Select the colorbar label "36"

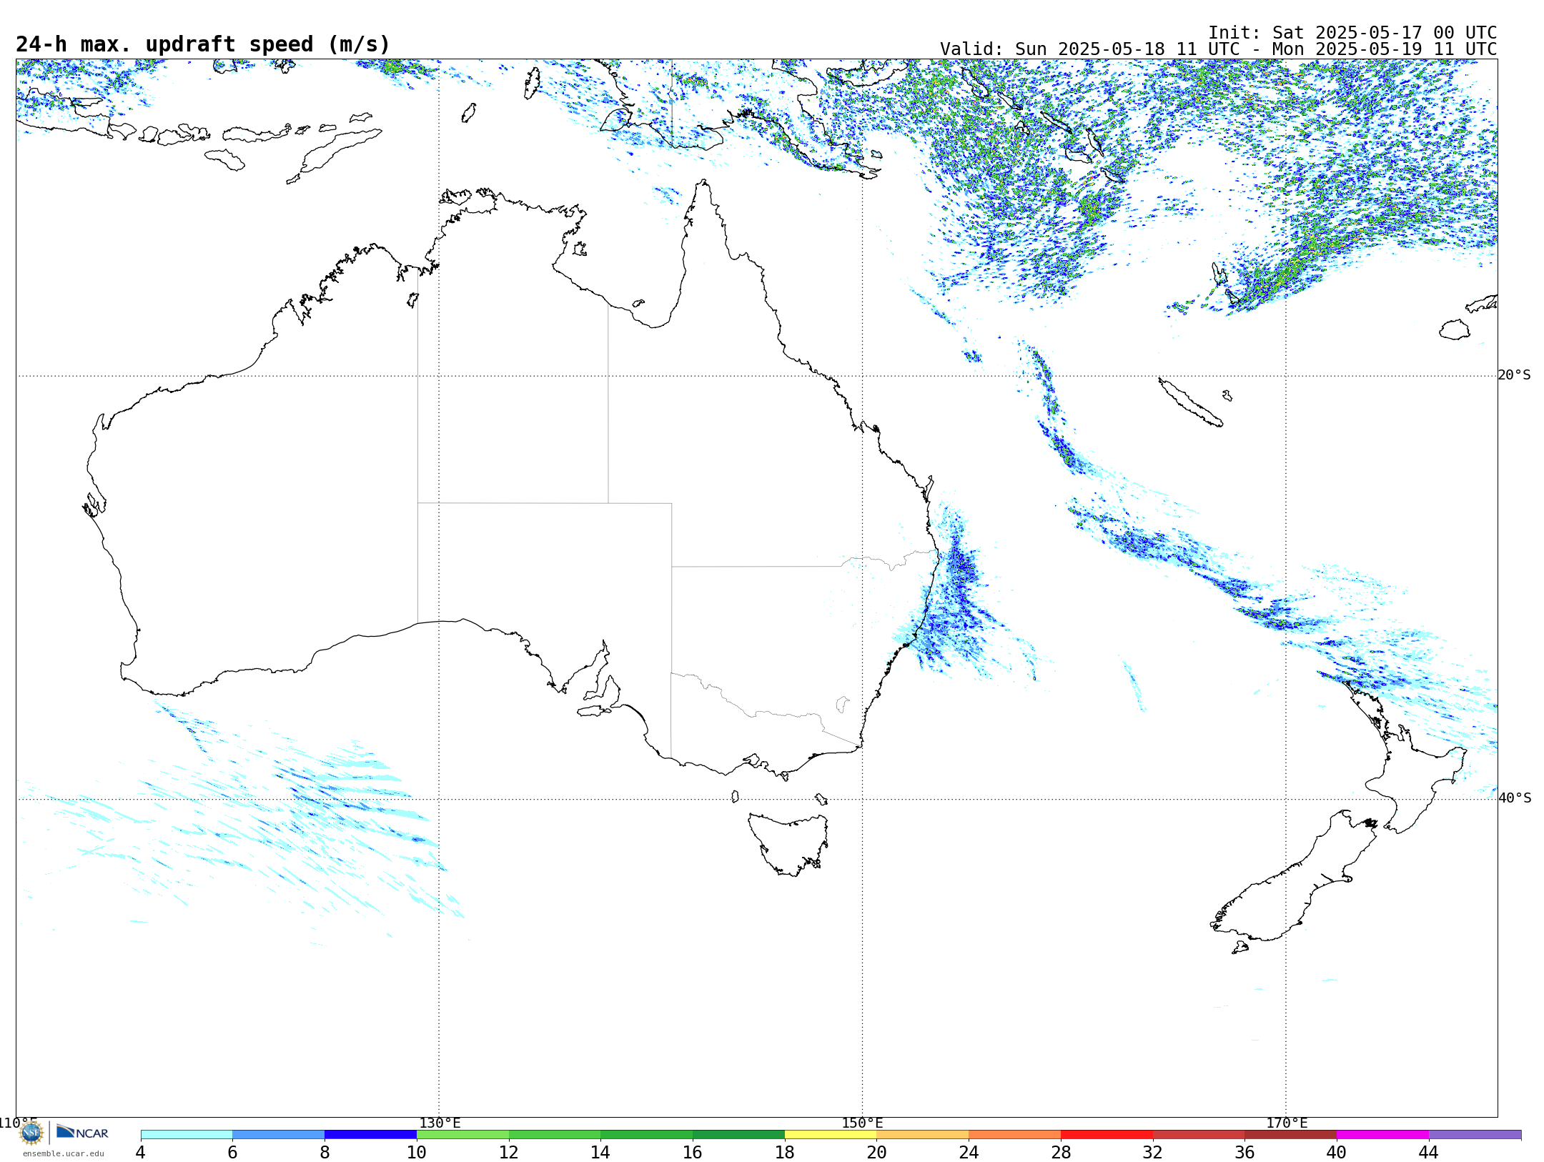click(1245, 1152)
